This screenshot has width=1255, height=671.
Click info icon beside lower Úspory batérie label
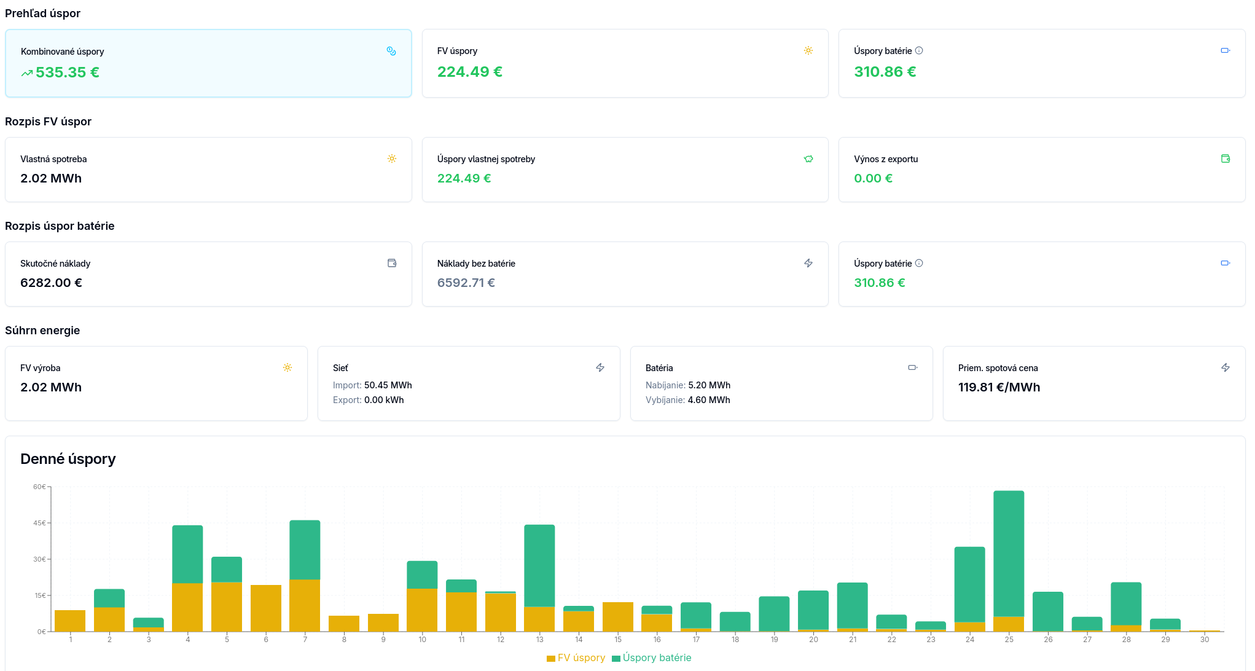919,263
